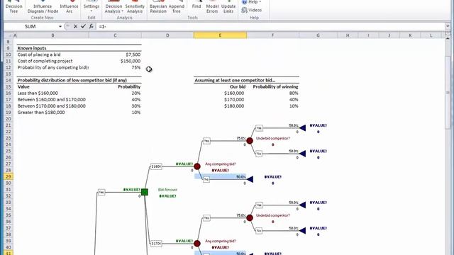
Task: Click the Append Tree button
Action: coord(177,7)
